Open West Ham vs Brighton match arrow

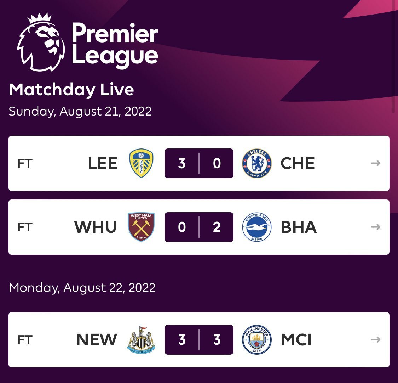375,227
